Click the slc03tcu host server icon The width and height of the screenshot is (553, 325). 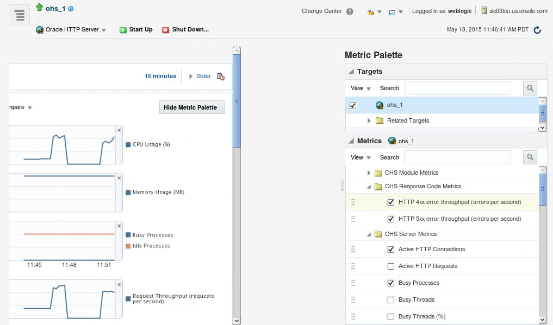pyautogui.click(x=484, y=10)
